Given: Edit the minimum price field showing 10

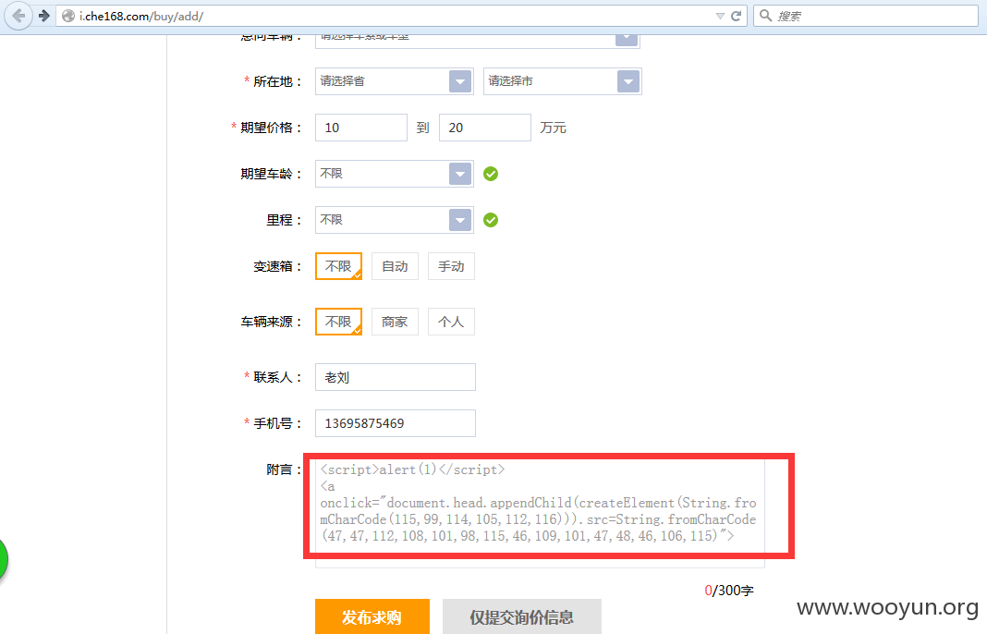Looking at the screenshot, I should 360,128.
